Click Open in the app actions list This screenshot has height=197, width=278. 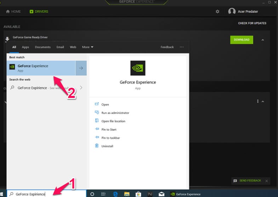[x=105, y=105]
